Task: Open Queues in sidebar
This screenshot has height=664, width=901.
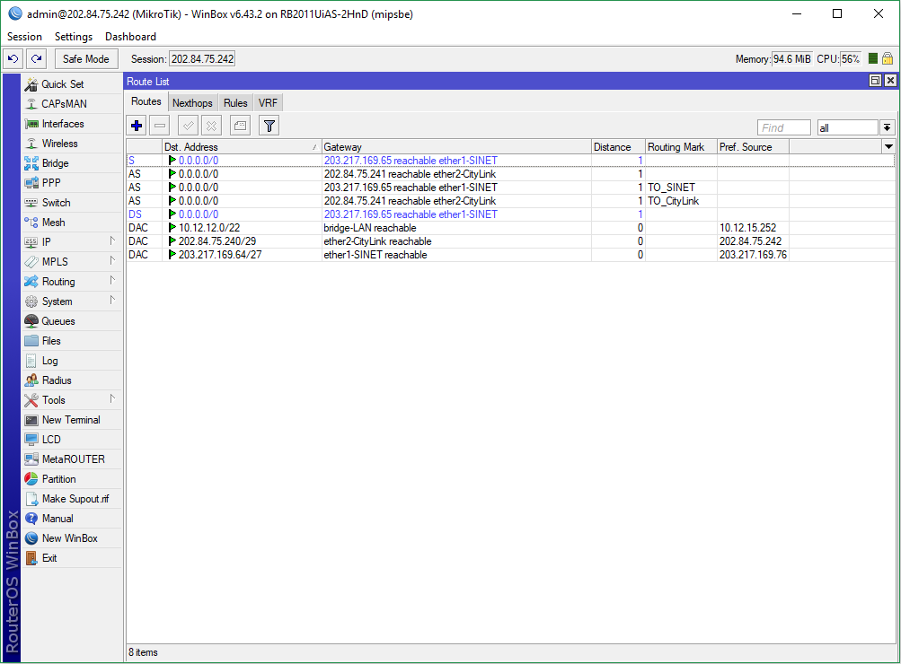Action: (x=72, y=321)
